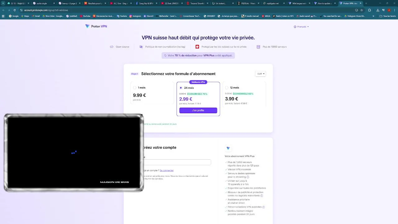Reload the current page
The width and height of the screenshot is (398, 224).
tap(14, 10)
